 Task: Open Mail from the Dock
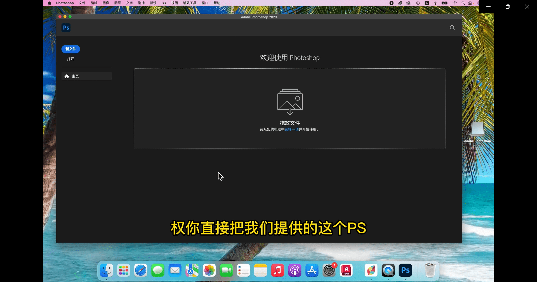(x=175, y=270)
